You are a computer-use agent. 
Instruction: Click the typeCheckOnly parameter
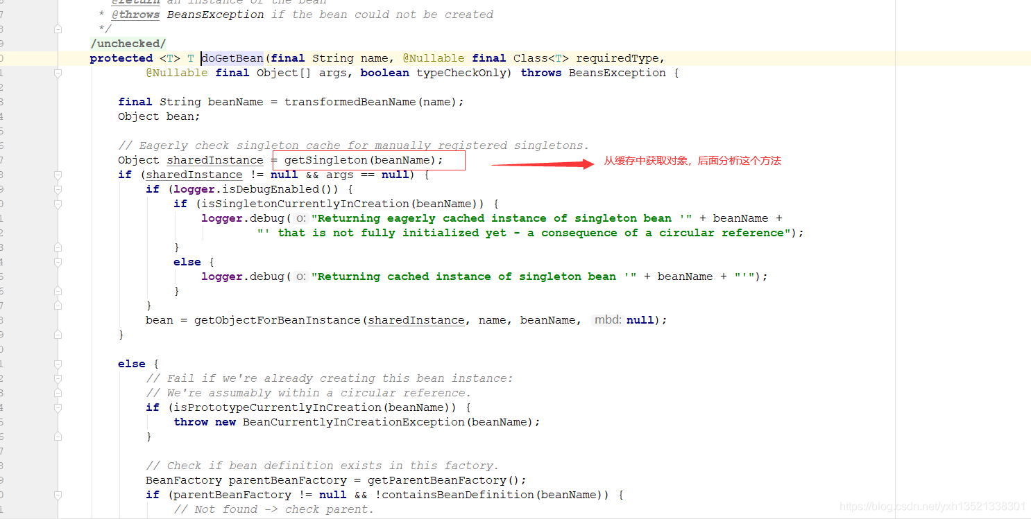tap(461, 73)
